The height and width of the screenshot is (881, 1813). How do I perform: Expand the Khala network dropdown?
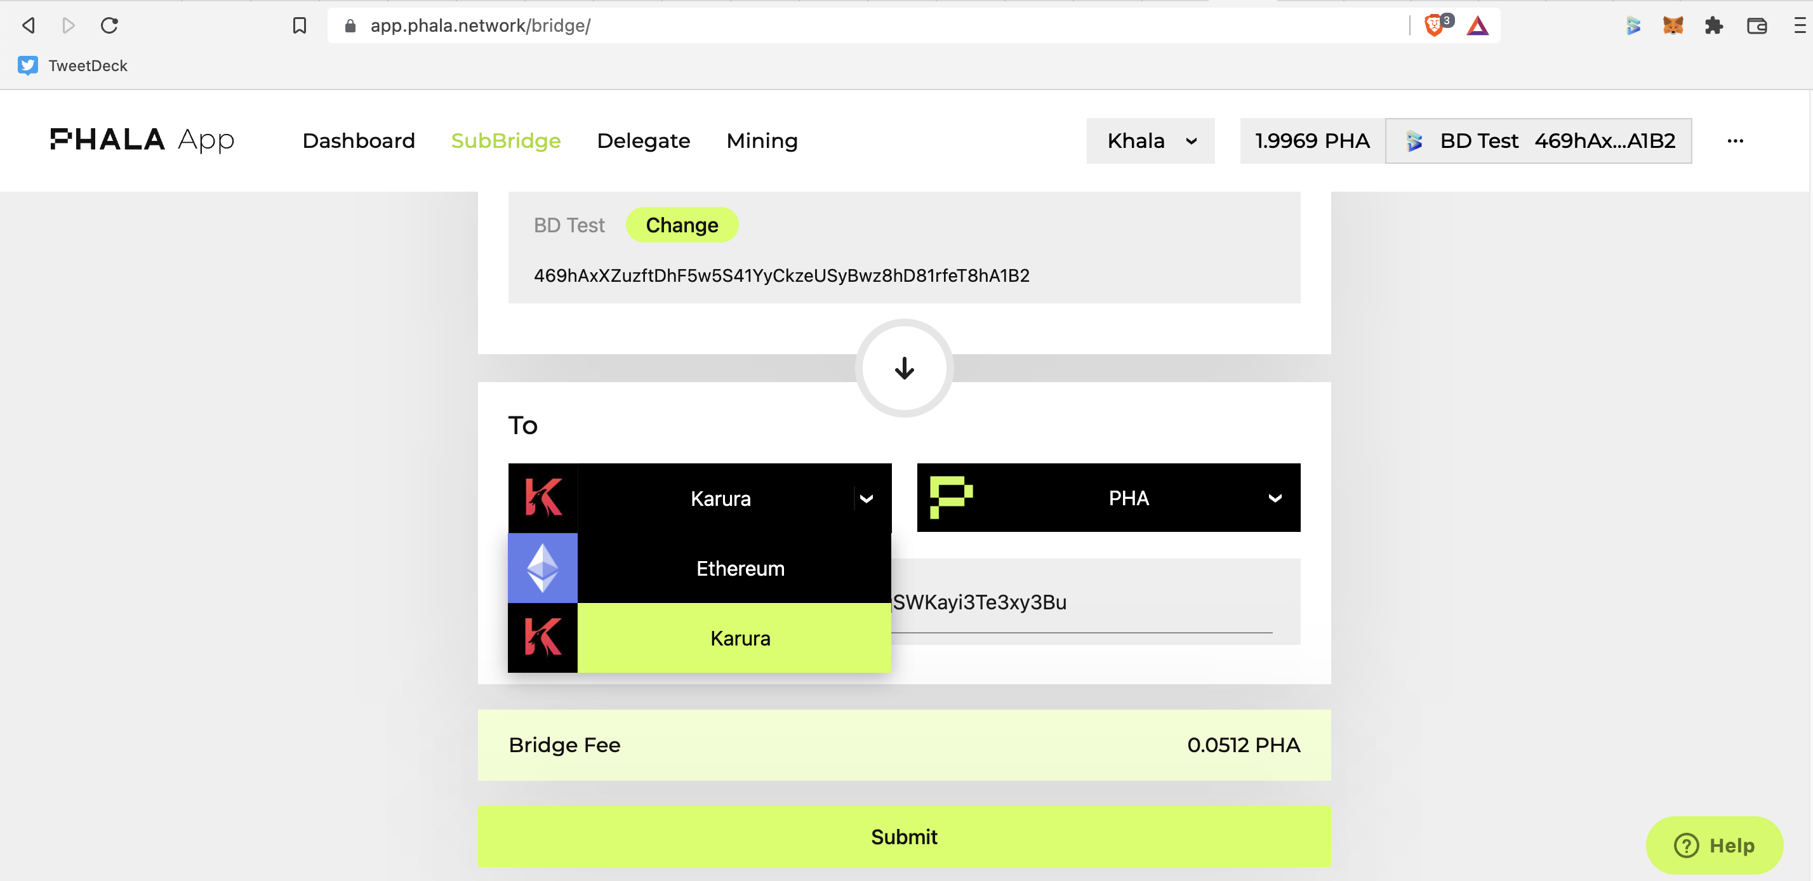[1150, 141]
